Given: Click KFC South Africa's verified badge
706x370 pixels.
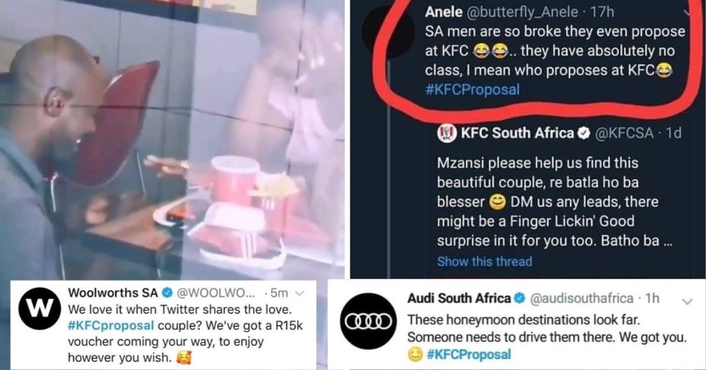Looking at the screenshot, I should tap(583, 133).
